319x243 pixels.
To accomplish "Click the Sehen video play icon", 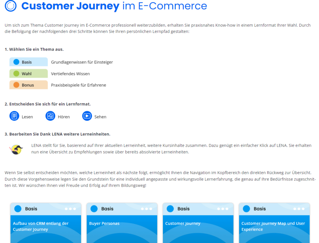I will click(87, 116).
